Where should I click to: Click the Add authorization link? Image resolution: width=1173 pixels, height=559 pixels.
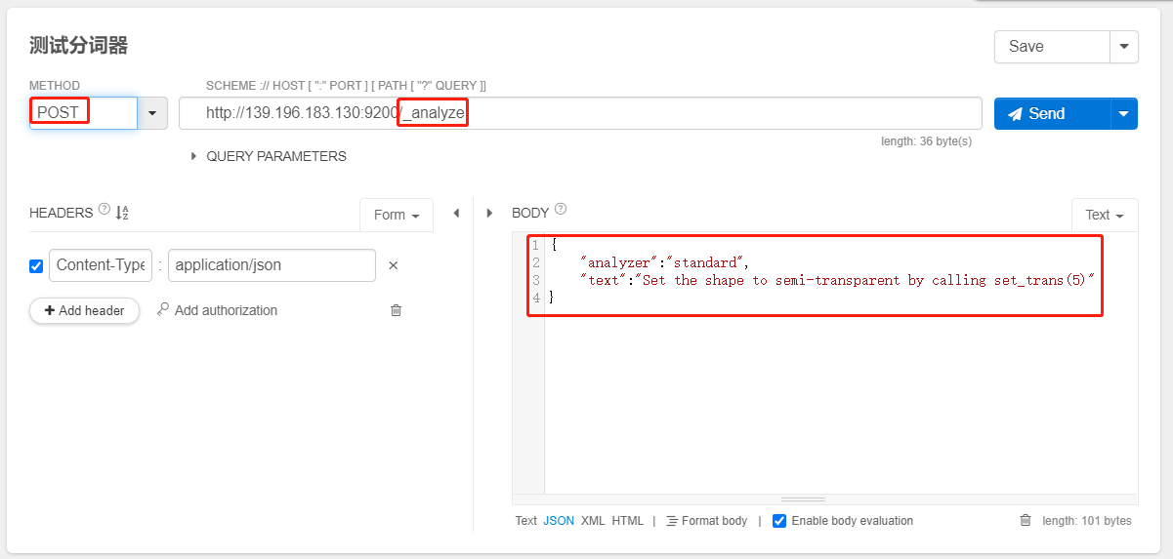coord(217,310)
